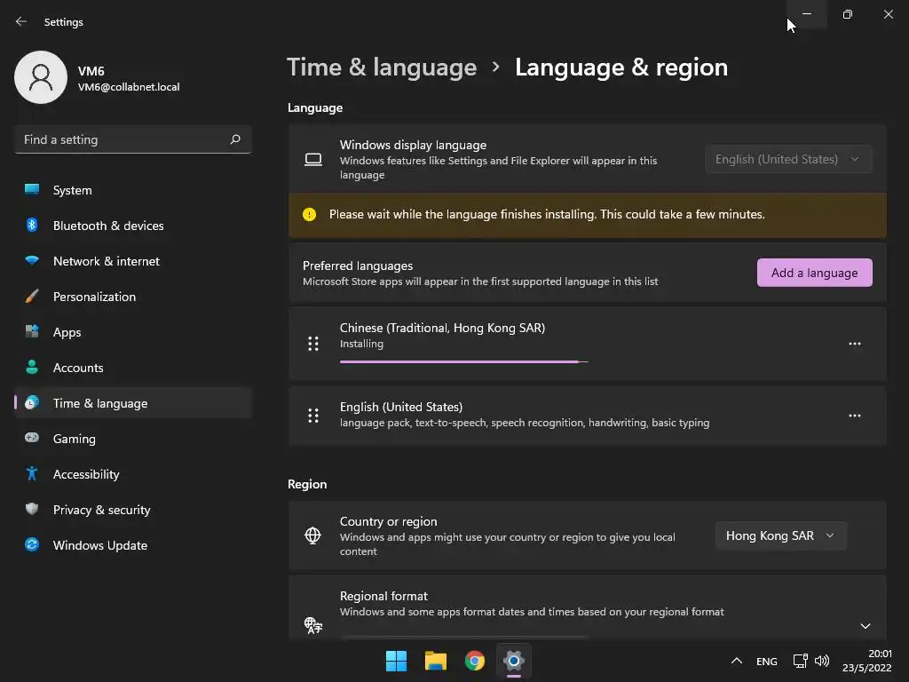909x682 pixels.
Task: Open Windows display language dropdown
Action: tap(788, 159)
